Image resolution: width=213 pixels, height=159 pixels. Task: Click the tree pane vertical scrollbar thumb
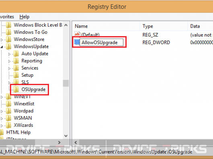tap(66, 83)
